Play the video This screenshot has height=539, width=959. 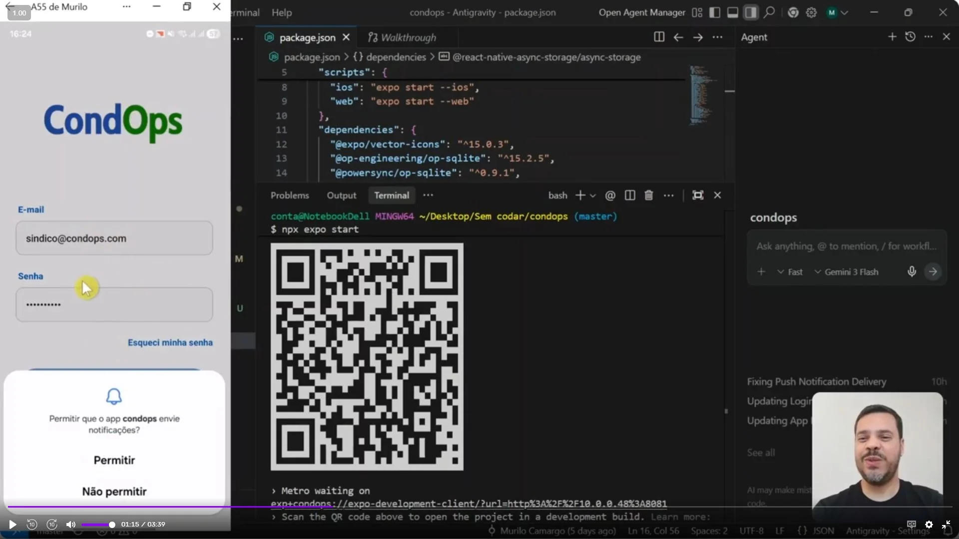[x=12, y=524]
